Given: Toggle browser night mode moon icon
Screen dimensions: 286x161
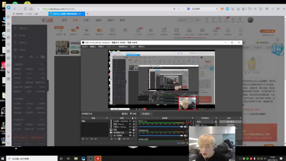Looking at the screenshot, I should pos(233,9).
